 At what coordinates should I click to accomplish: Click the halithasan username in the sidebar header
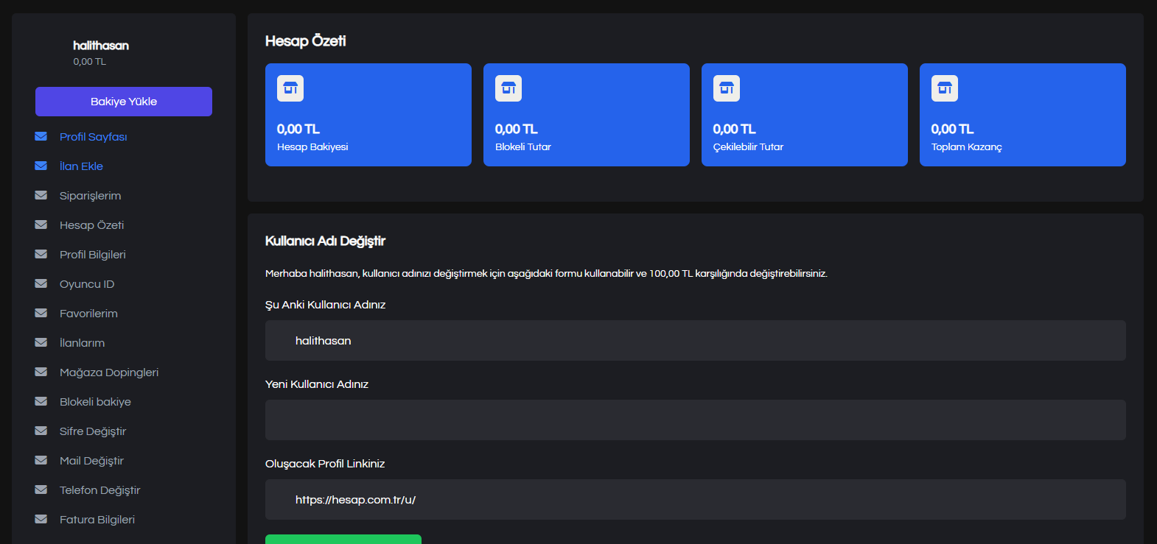[x=101, y=46]
